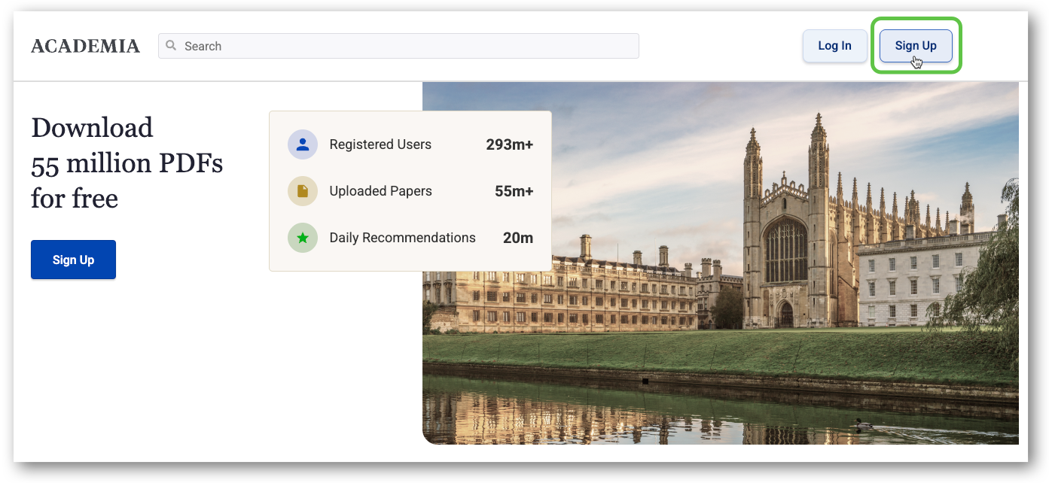1049x483 pixels.
Task: Click the "20m" value
Action: [x=518, y=238]
